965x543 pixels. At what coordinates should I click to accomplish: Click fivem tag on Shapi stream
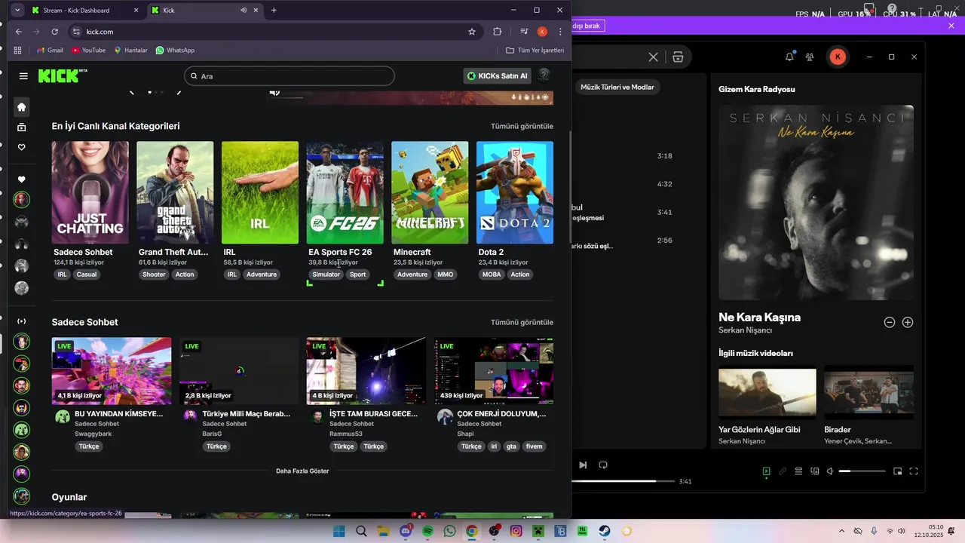(534, 446)
